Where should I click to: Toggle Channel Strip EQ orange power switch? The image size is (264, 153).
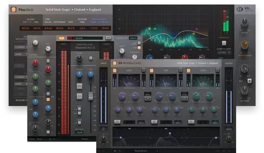48,99
